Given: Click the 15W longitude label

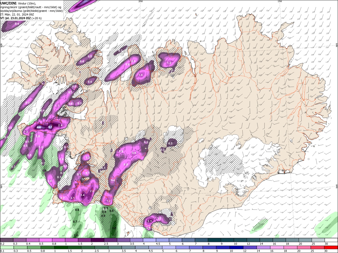Looking at the screenshot, I should [x=280, y=1].
